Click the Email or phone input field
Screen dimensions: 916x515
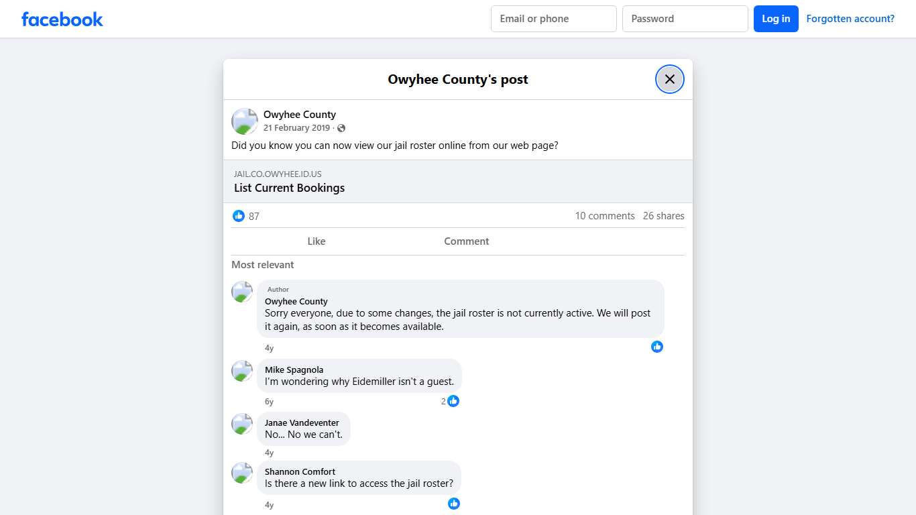click(x=553, y=19)
